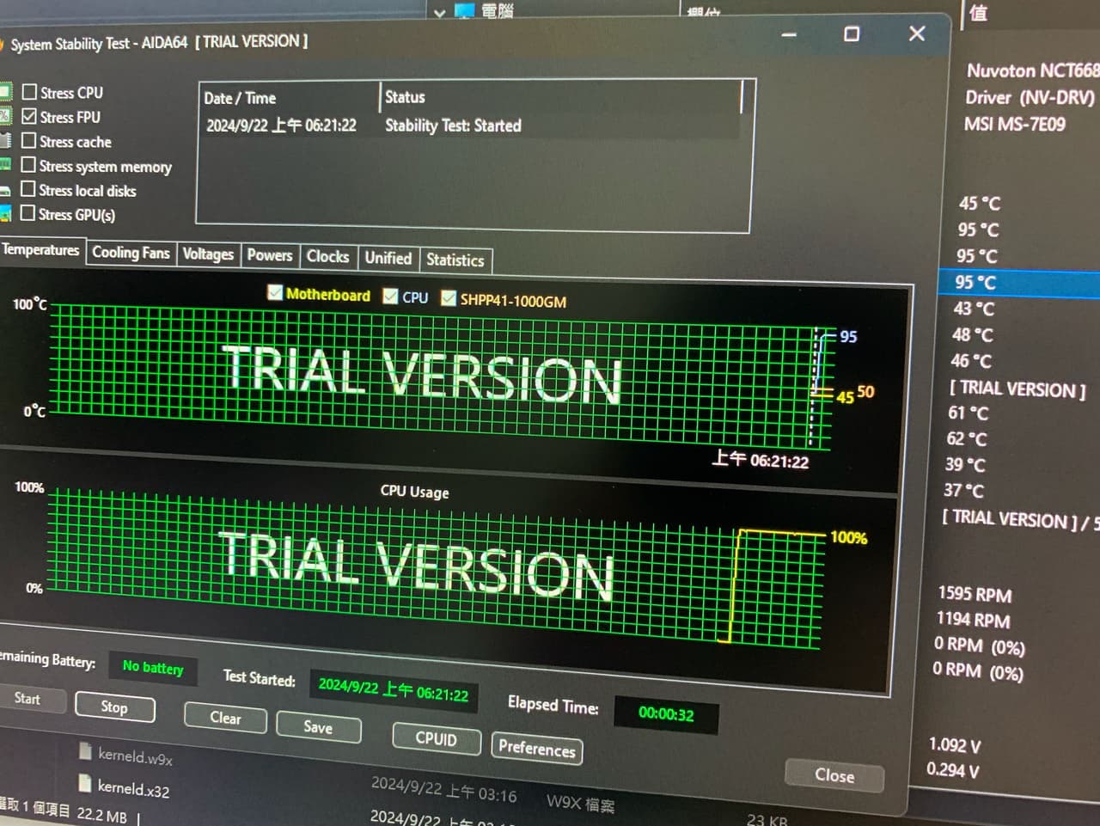Toggle the Motherboard temperature graph checkbox

point(275,293)
